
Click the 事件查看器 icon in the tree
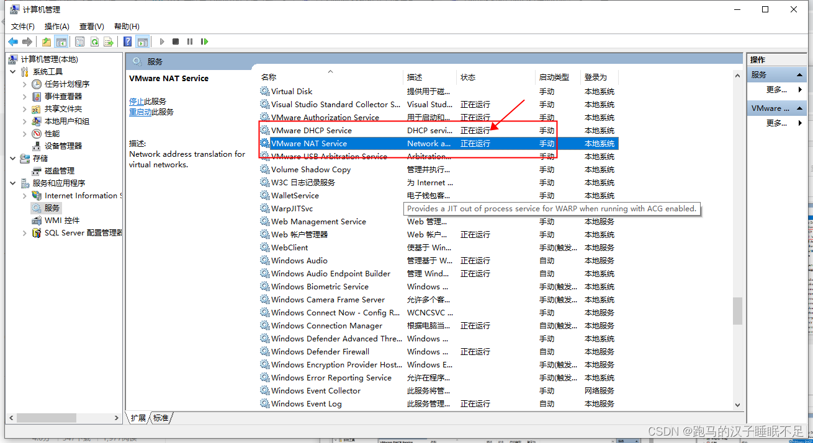(x=37, y=96)
